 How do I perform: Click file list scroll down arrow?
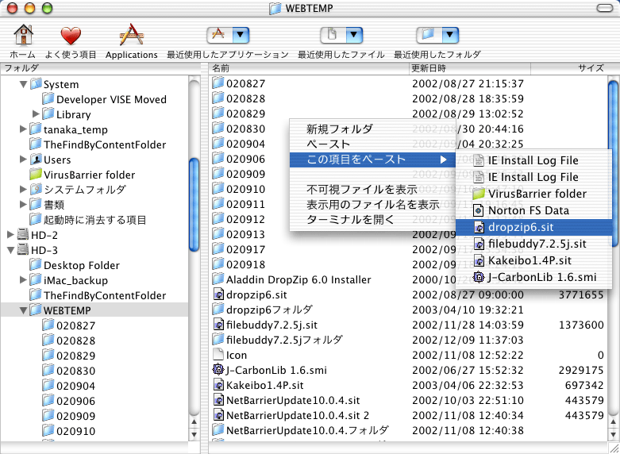pos(613,435)
